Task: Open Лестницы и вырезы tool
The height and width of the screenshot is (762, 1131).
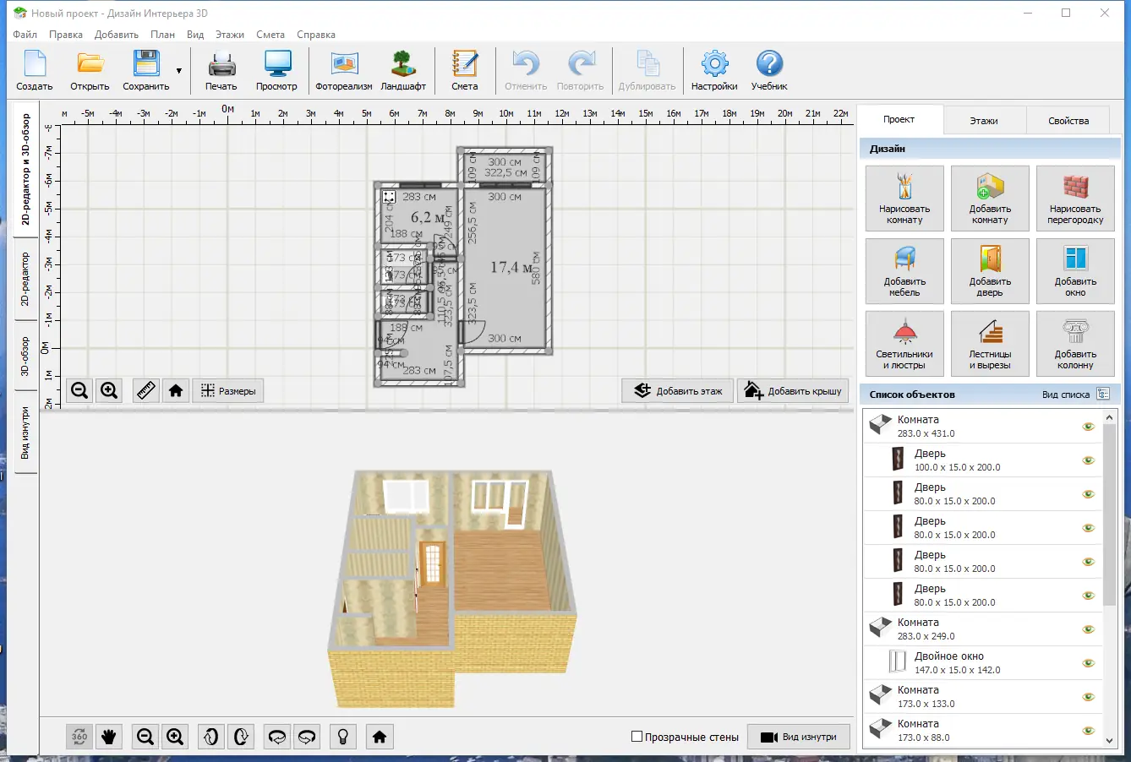Action: [990, 343]
